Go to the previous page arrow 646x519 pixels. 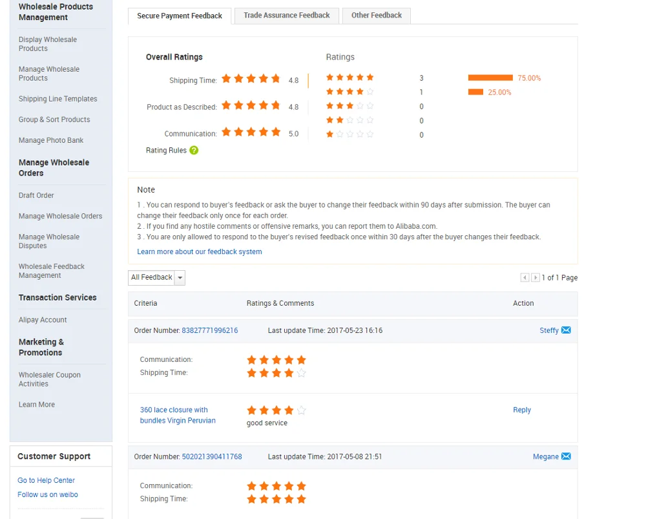525,278
